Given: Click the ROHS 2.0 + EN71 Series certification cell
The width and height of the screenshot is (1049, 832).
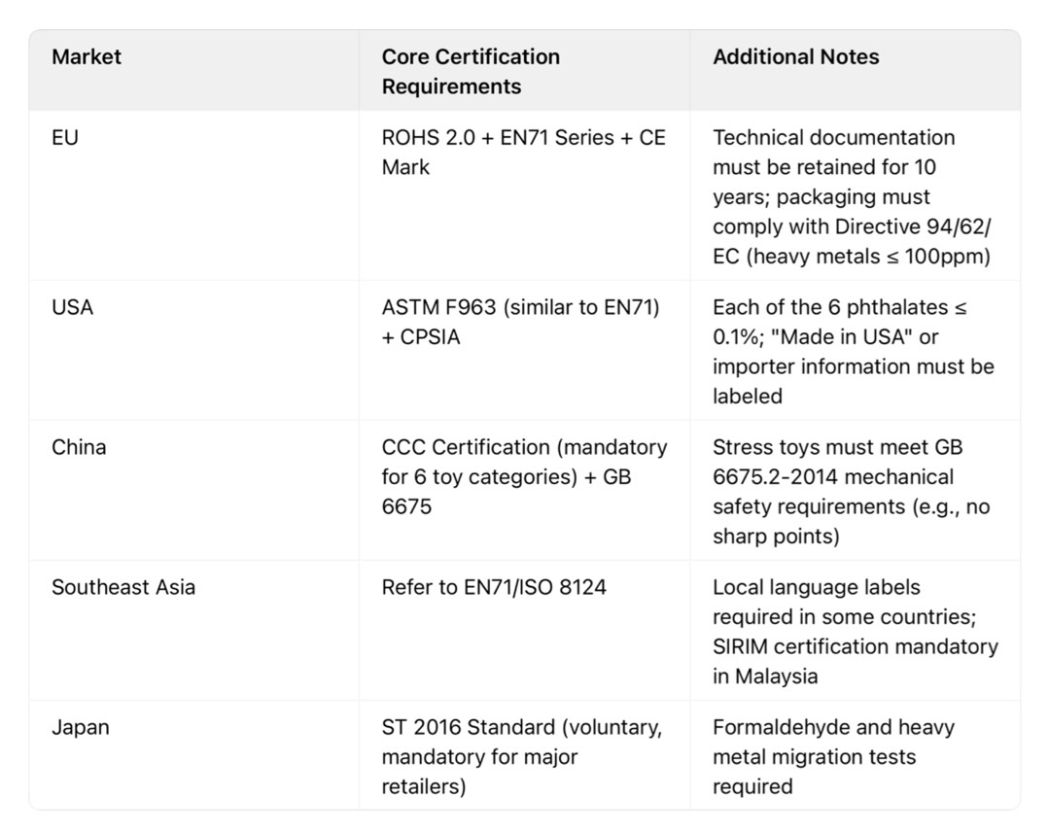Looking at the screenshot, I should (523, 152).
